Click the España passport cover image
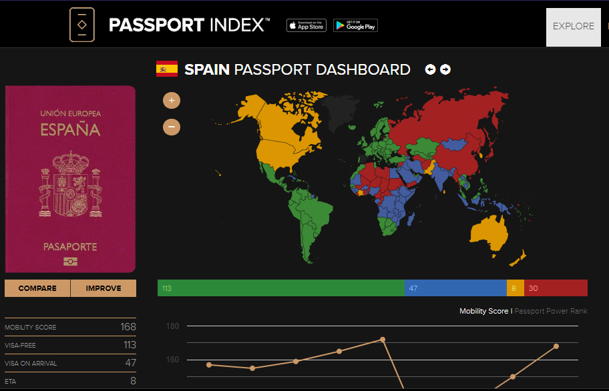The image size is (609, 391). point(70,179)
